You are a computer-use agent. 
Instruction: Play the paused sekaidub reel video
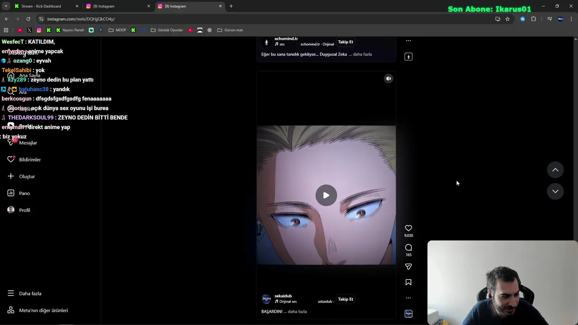coord(326,195)
